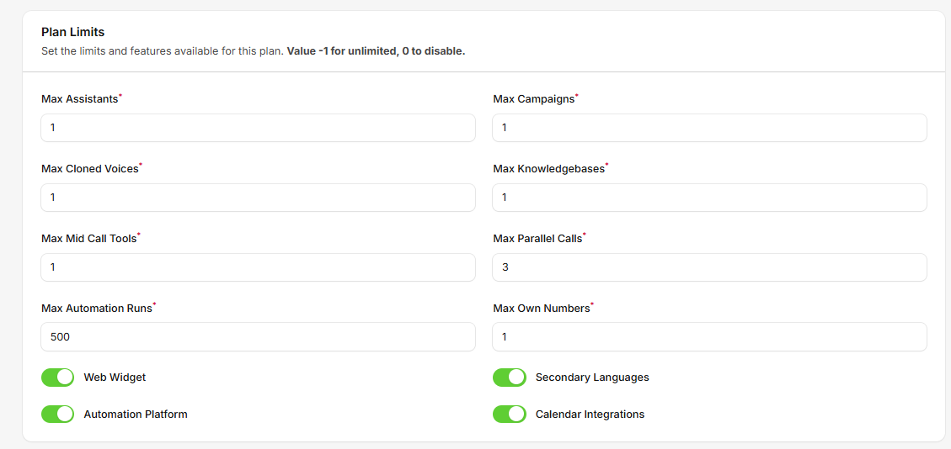Focus the Max Mid Call Tools field
The width and height of the screenshot is (951, 449).
click(258, 267)
